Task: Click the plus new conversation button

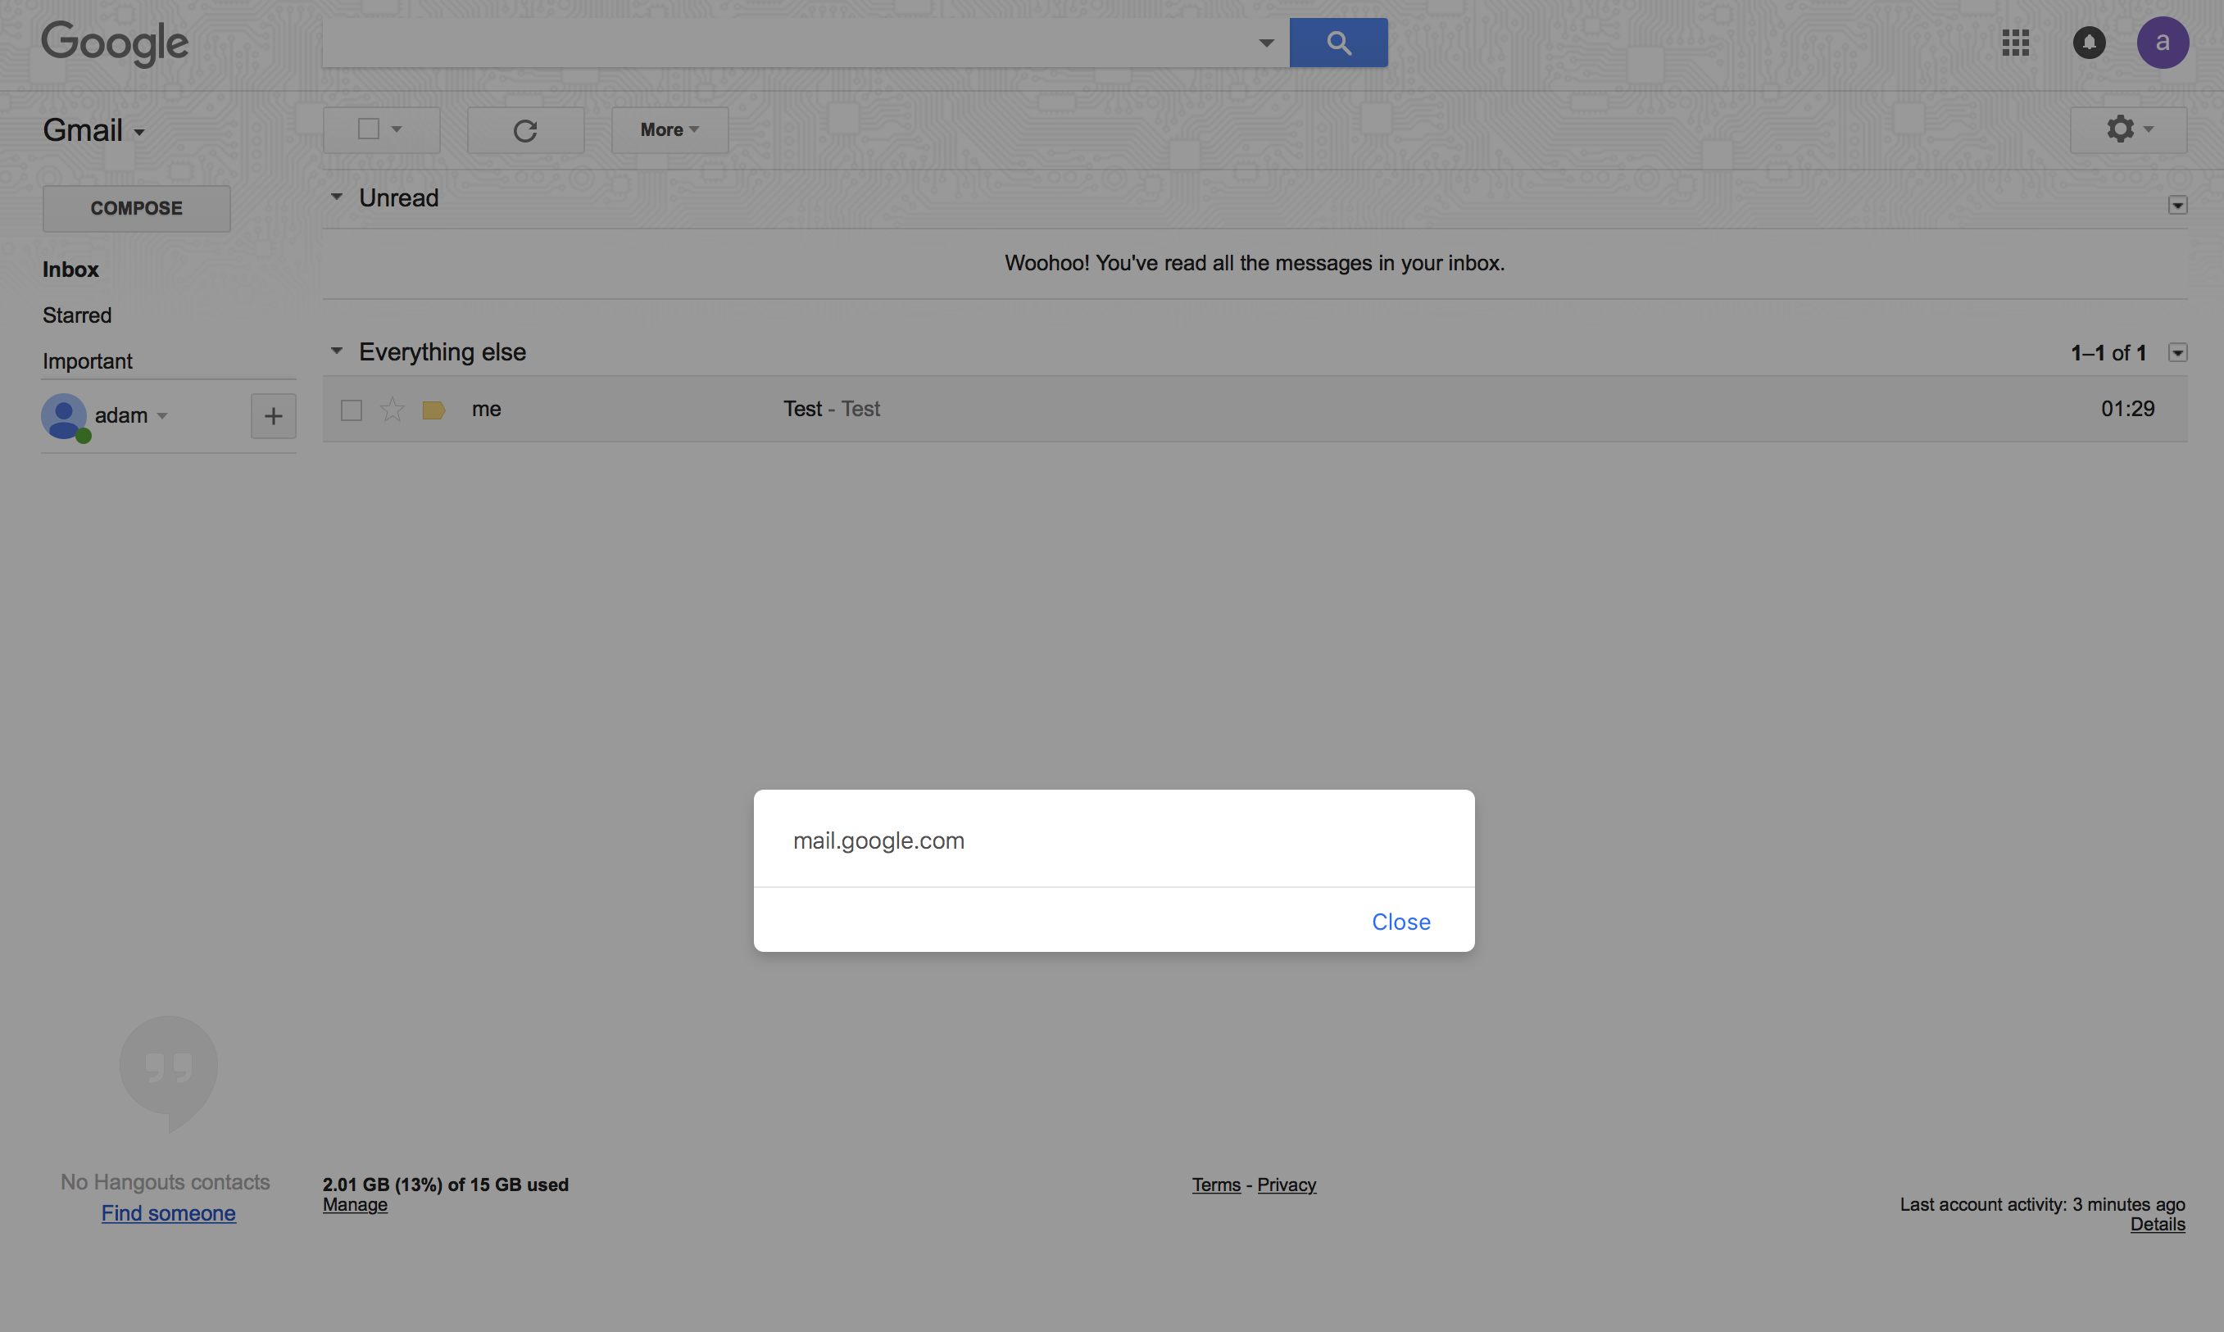Action: (273, 416)
